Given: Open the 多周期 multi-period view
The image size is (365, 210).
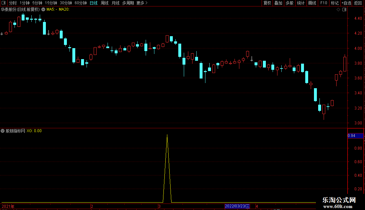Looking at the screenshot, I should click(128, 3).
